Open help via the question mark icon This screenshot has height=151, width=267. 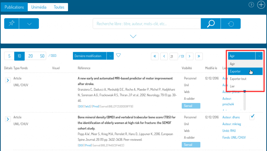click(x=251, y=5)
